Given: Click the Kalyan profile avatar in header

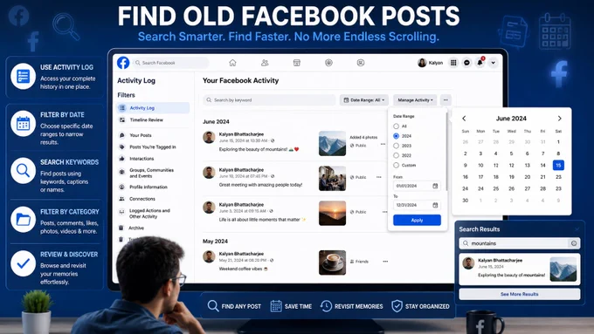Looking at the screenshot, I should [422, 63].
